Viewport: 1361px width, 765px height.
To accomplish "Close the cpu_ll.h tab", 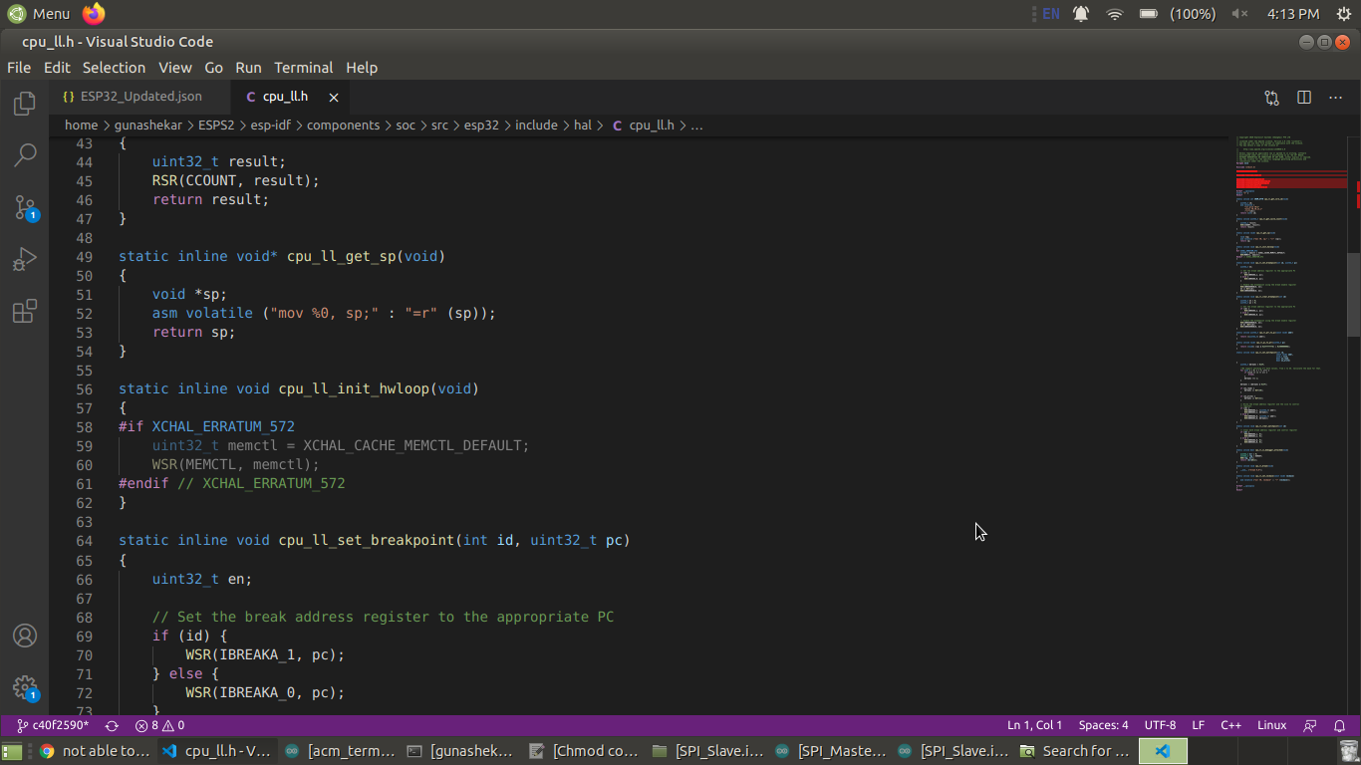I will [x=334, y=98].
